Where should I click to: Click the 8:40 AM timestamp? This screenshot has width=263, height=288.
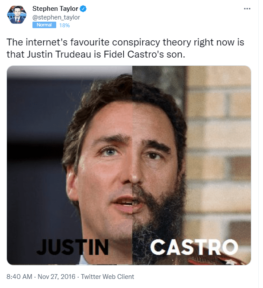[19, 277]
